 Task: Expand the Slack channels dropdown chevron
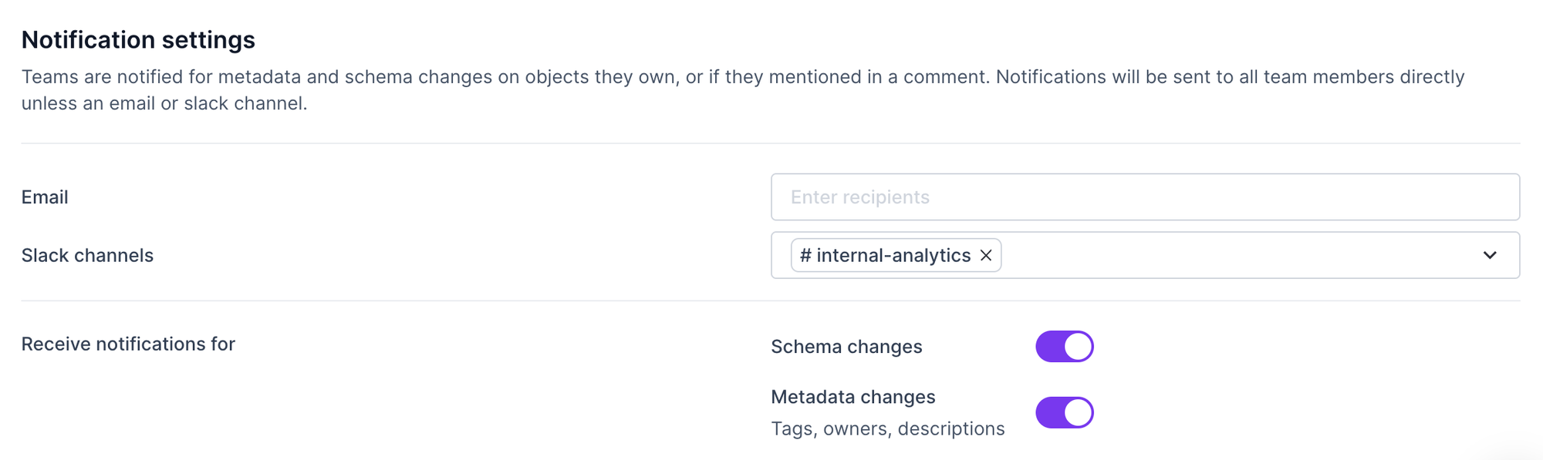[1490, 256]
